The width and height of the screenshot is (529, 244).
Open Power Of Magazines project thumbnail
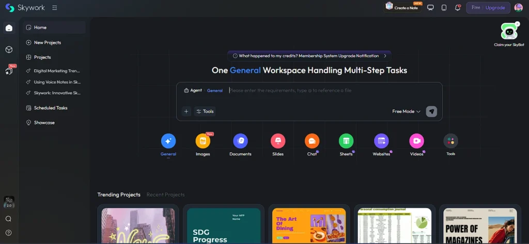[x=480, y=224]
